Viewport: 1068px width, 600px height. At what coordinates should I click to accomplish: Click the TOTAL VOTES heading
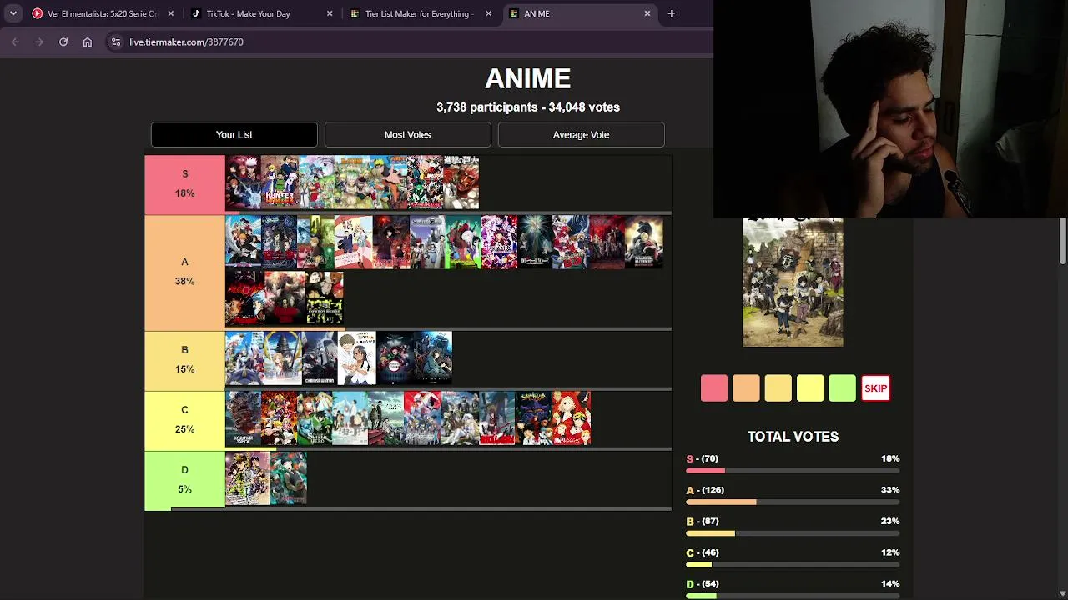tap(793, 437)
